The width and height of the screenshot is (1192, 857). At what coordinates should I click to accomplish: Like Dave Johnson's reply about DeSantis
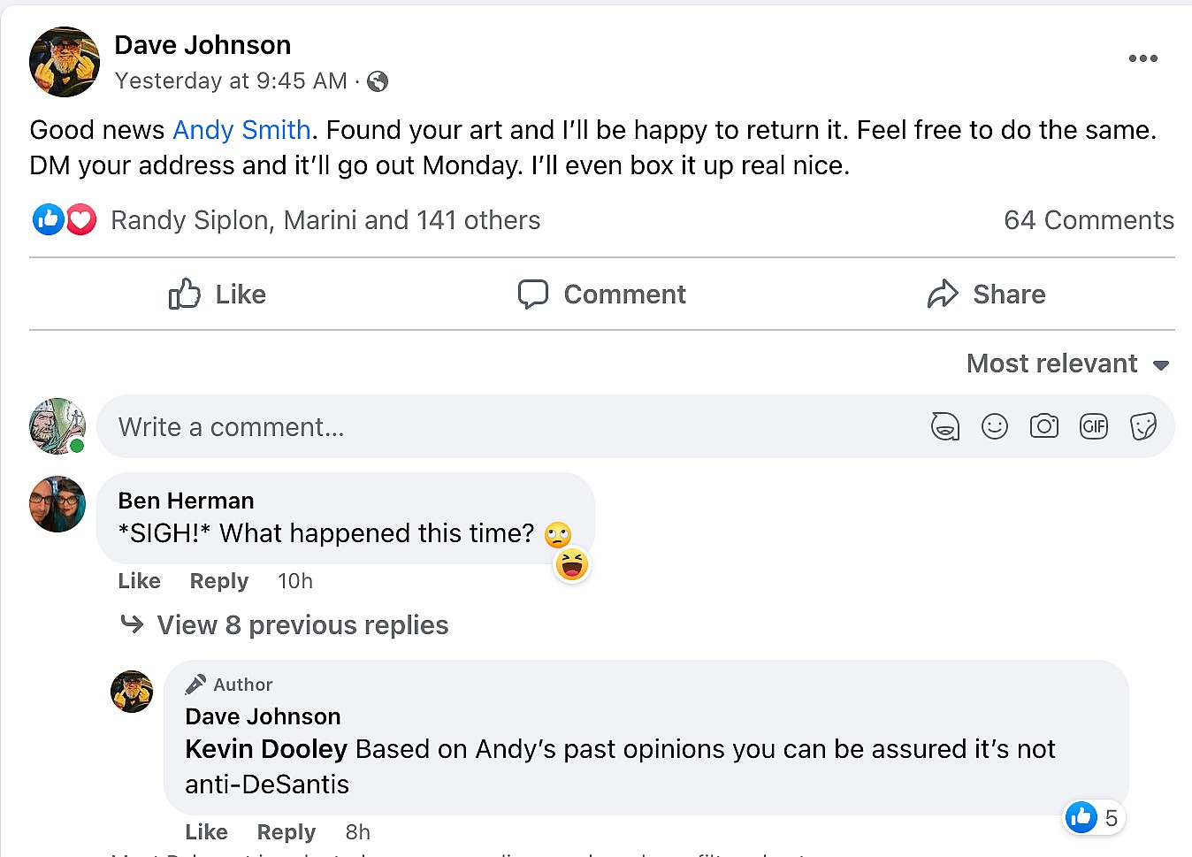coord(206,832)
